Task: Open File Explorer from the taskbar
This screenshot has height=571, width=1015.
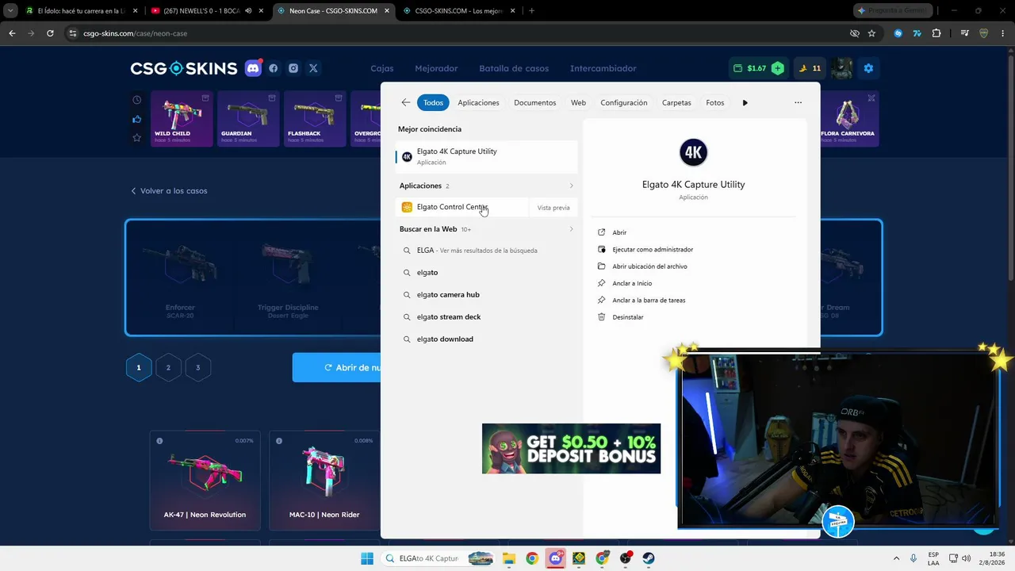Action: tap(508, 558)
